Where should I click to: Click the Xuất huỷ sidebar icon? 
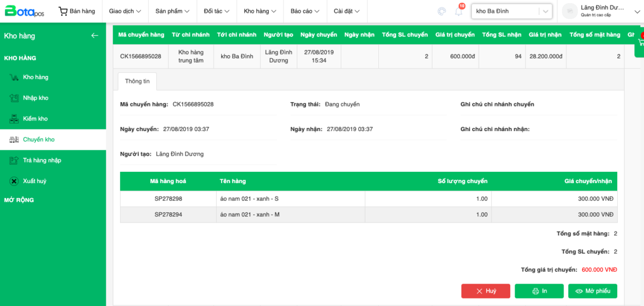14,181
